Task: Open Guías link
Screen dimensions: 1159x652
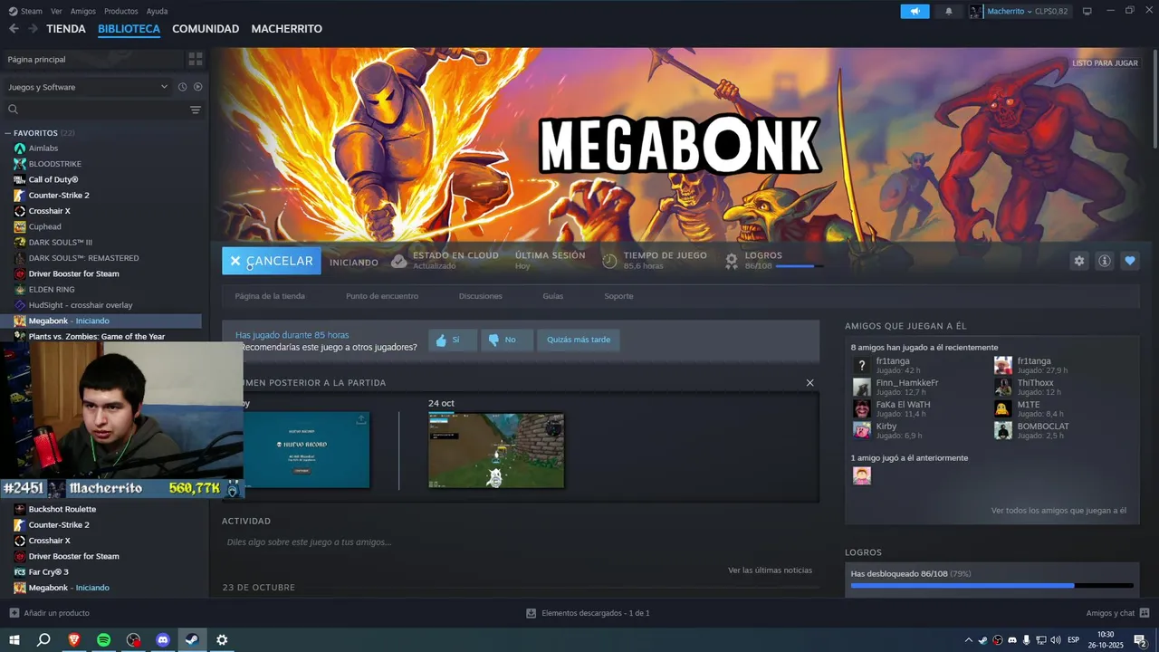Action: 553,296
